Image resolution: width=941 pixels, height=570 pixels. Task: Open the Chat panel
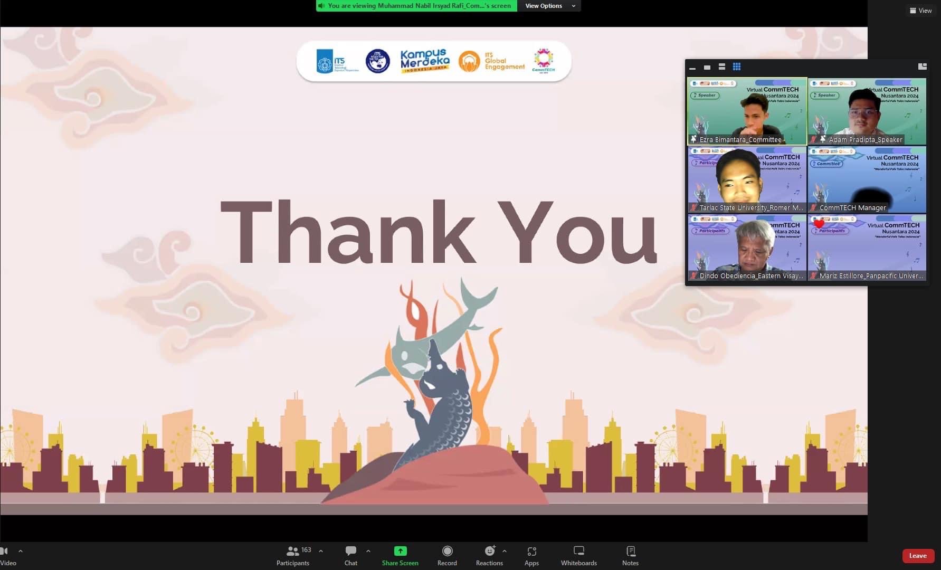pyautogui.click(x=350, y=556)
